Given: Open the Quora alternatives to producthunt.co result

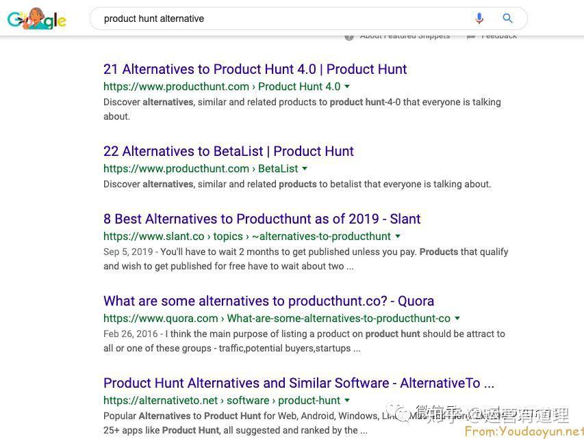Looking at the screenshot, I should point(268,301).
